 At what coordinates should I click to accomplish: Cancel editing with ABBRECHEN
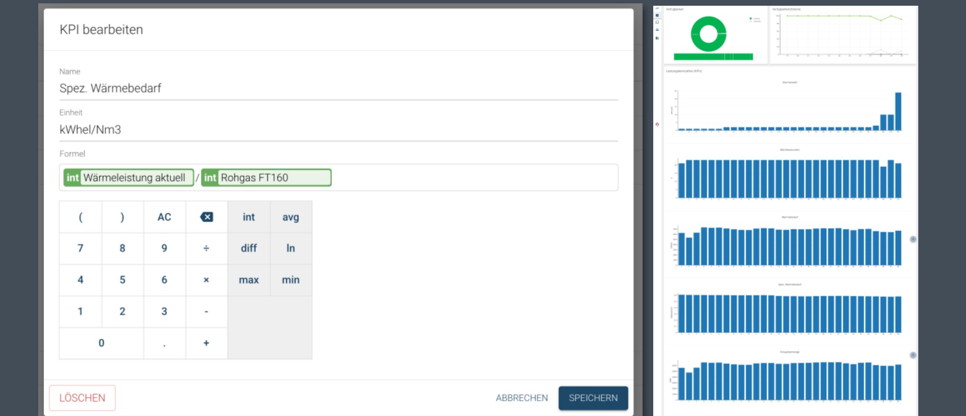[x=522, y=398]
